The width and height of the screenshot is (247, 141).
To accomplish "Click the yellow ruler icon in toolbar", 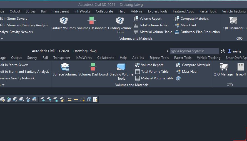I will pos(76,99).
